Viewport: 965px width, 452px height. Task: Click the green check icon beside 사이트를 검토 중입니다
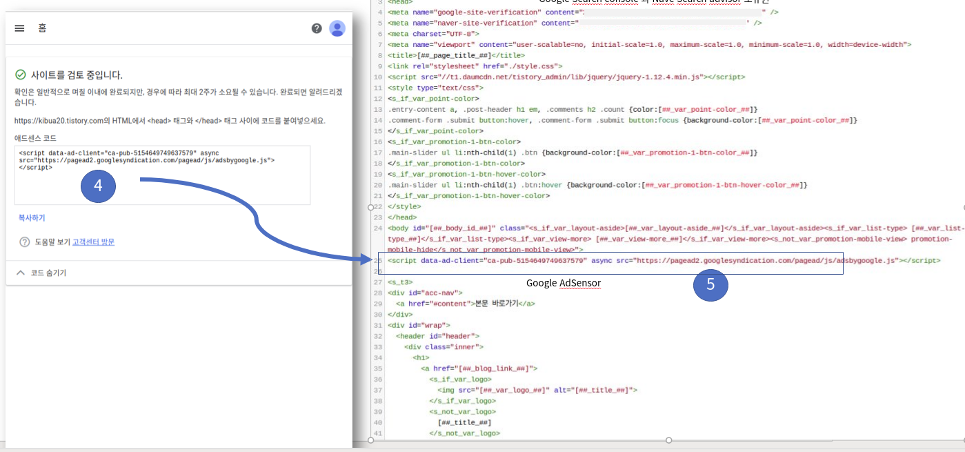(21, 75)
